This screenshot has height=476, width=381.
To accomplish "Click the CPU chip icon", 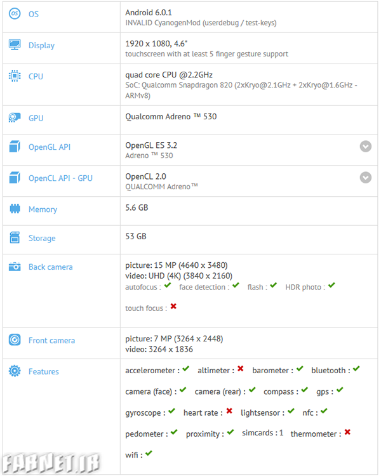I will click(x=15, y=76).
